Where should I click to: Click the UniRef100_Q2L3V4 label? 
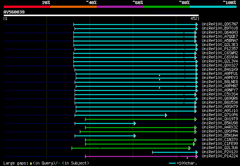coord(220,61)
